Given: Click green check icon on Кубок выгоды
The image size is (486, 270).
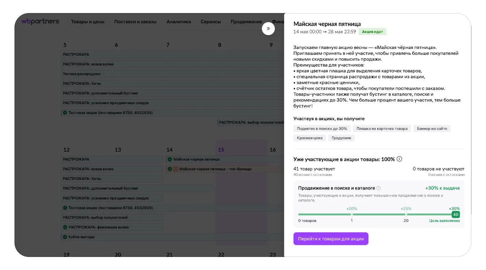Looking at the screenshot, I should 65,237.
